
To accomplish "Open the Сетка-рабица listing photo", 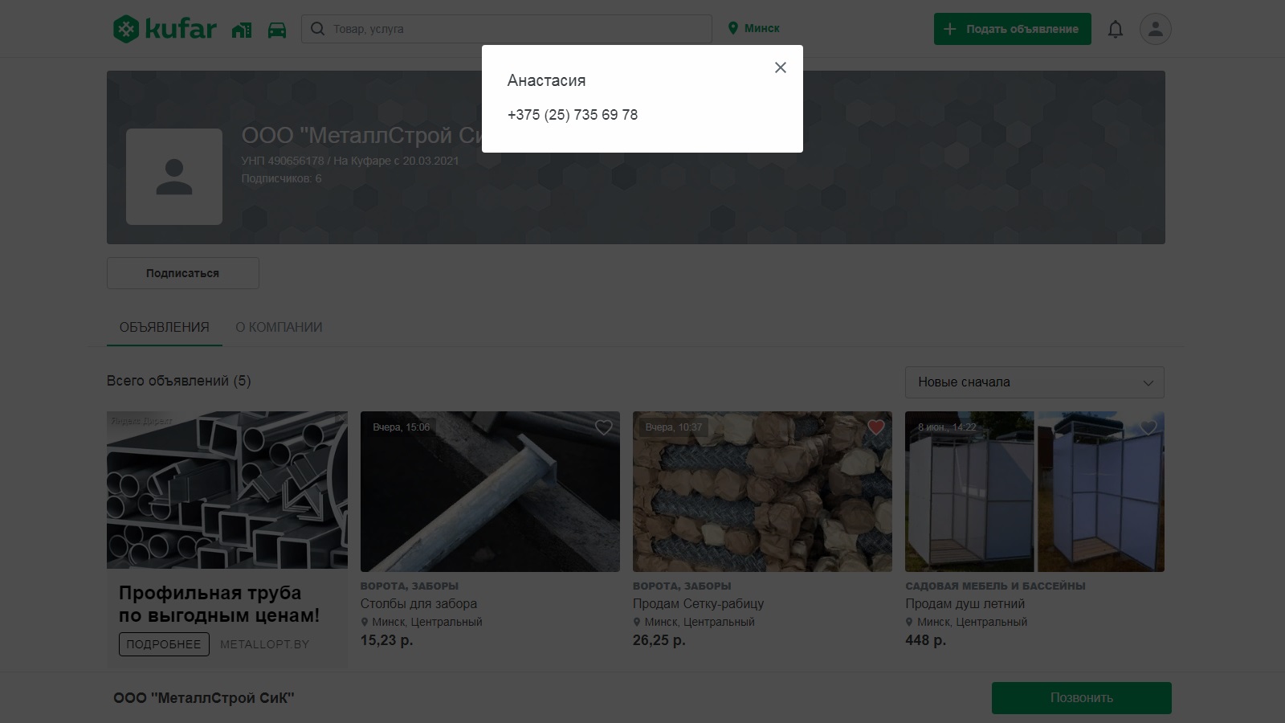I will coord(762,492).
